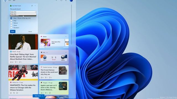The image size is (177, 99).
Task: Open the Silo article thumbnail
Action: coord(63,86)
